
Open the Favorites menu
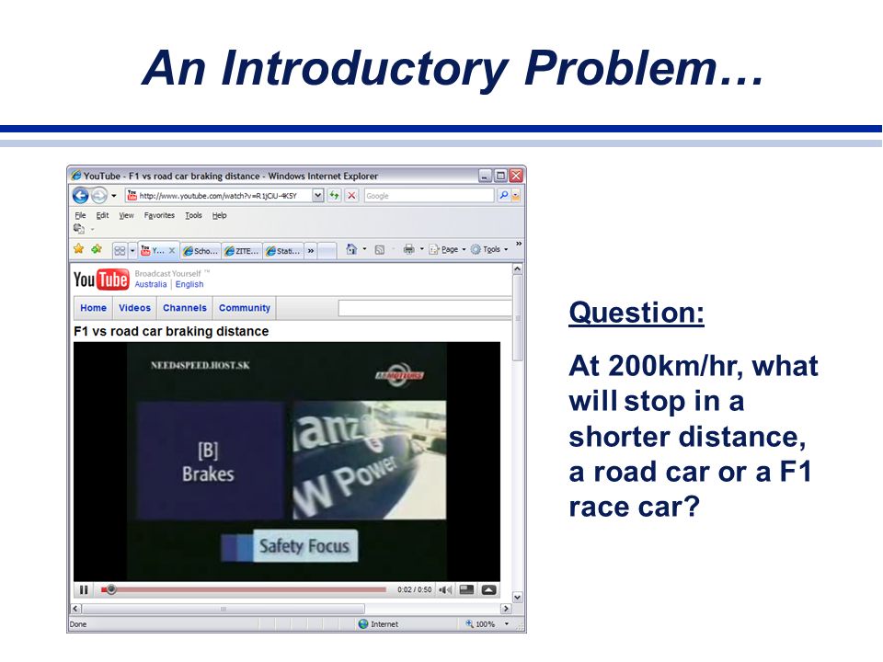click(159, 215)
